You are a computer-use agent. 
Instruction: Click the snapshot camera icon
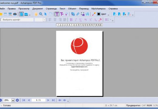click(83, 14)
